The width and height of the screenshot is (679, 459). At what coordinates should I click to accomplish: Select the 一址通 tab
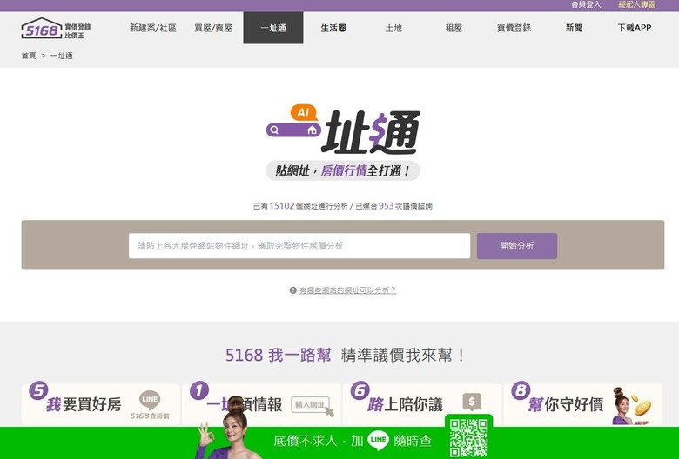pos(273,28)
